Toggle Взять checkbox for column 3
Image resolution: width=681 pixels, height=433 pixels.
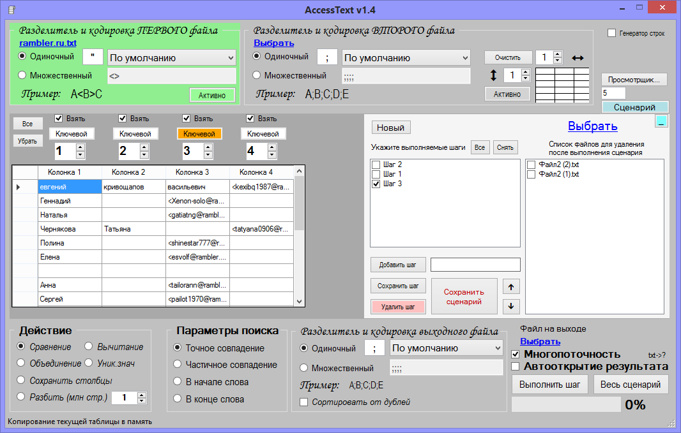(x=187, y=119)
